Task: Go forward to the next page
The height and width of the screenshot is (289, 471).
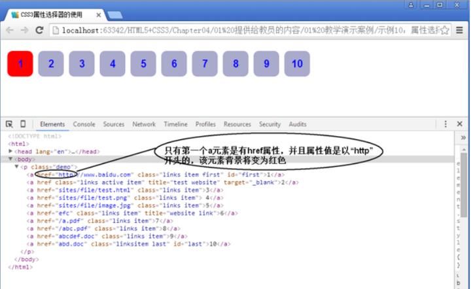Action: [x=24, y=30]
